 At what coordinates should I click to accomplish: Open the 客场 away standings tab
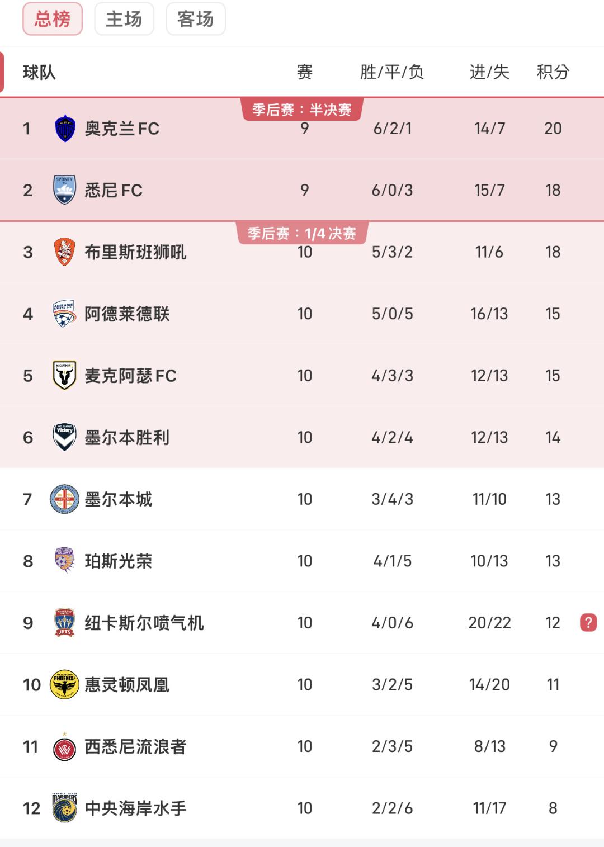196,19
